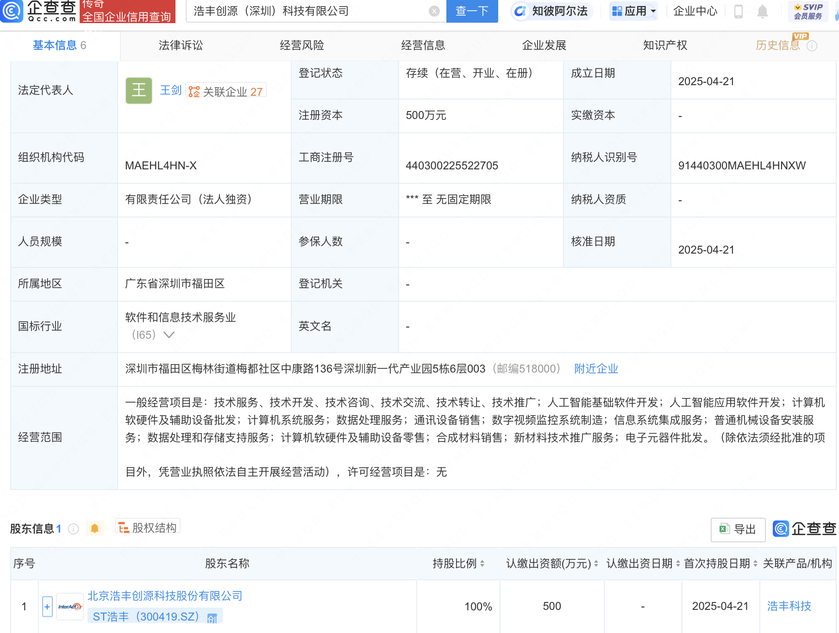Open the equity structure view
Viewport: 839px width, 633px height.
tap(148, 528)
